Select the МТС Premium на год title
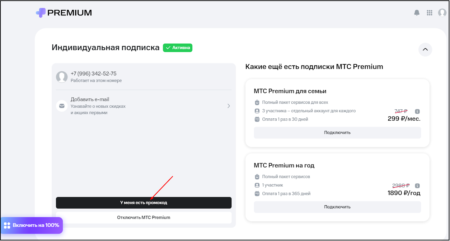 284,165
